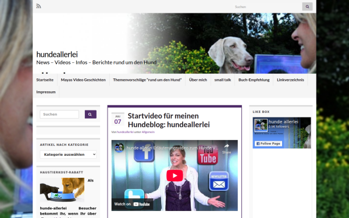The image size is (349, 218).
Task: Click the Juli 07 date badge
Action: 117,119
